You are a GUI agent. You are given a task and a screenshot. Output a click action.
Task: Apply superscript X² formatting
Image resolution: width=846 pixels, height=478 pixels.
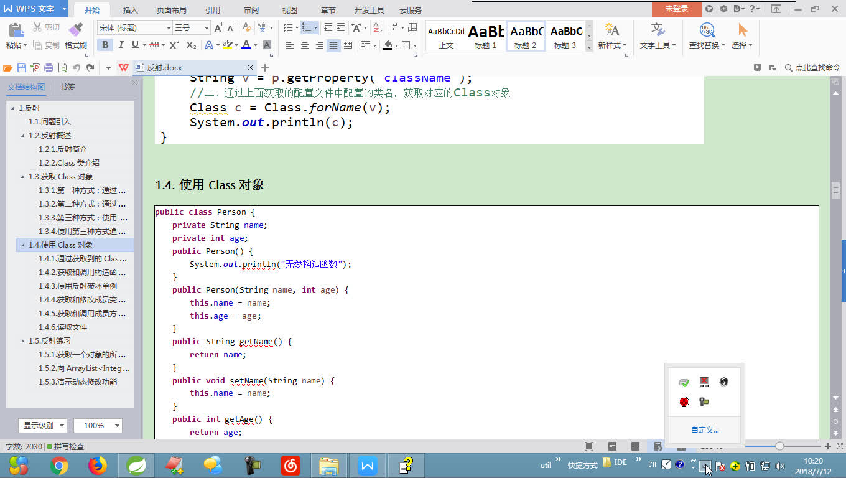tap(174, 45)
